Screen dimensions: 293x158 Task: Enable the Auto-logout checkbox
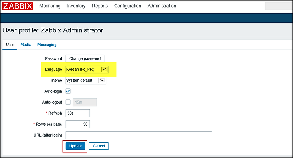click(68, 102)
